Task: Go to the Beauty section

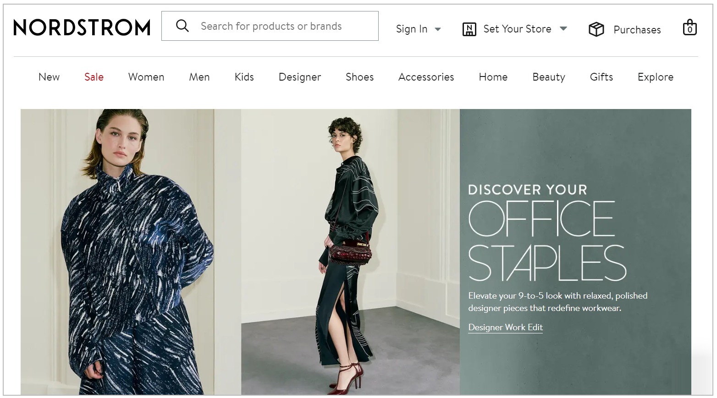Action: tap(548, 77)
